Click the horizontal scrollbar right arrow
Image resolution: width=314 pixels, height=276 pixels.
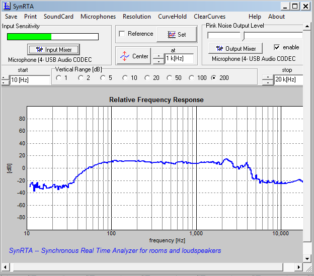[299, 267]
